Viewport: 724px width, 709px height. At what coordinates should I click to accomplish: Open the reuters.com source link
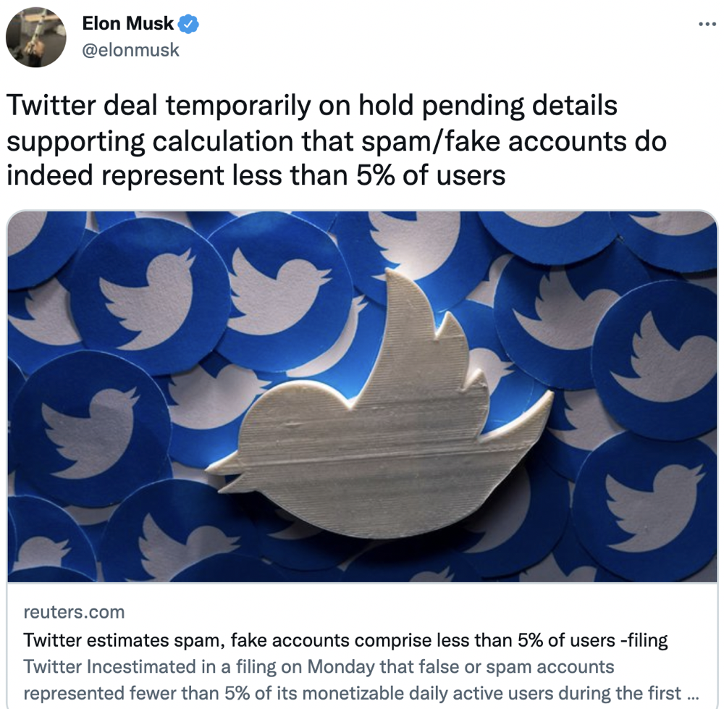pos(74,612)
